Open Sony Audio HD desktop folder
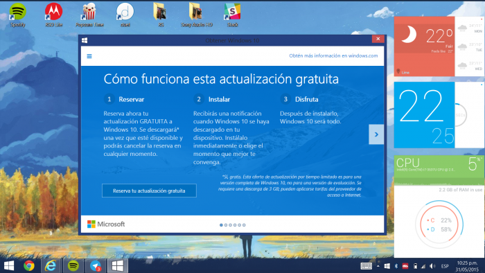 pos(197,15)
